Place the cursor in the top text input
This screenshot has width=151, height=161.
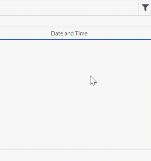[x=69, y=8]
